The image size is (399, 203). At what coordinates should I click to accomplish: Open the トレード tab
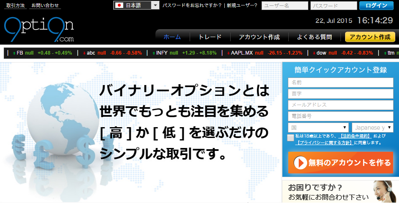[x=210, y=37]
